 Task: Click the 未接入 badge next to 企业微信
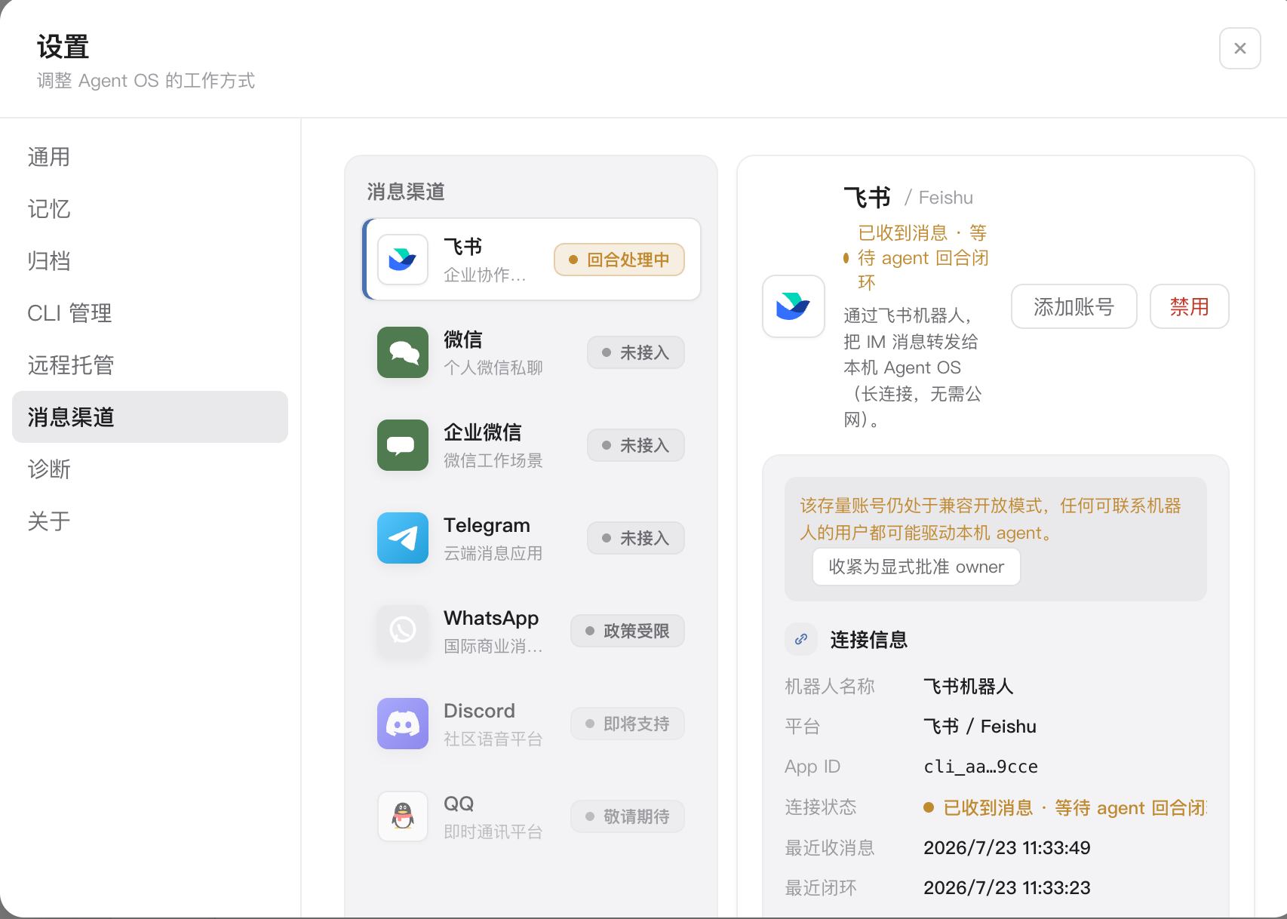(636, 445)
